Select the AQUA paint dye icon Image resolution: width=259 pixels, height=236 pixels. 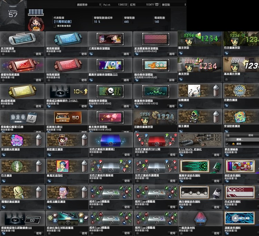tap(240, 218)
